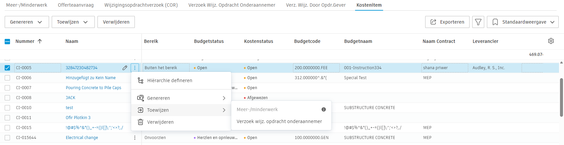Select Meer-/minderwerk in the submenu

point(281,109)
